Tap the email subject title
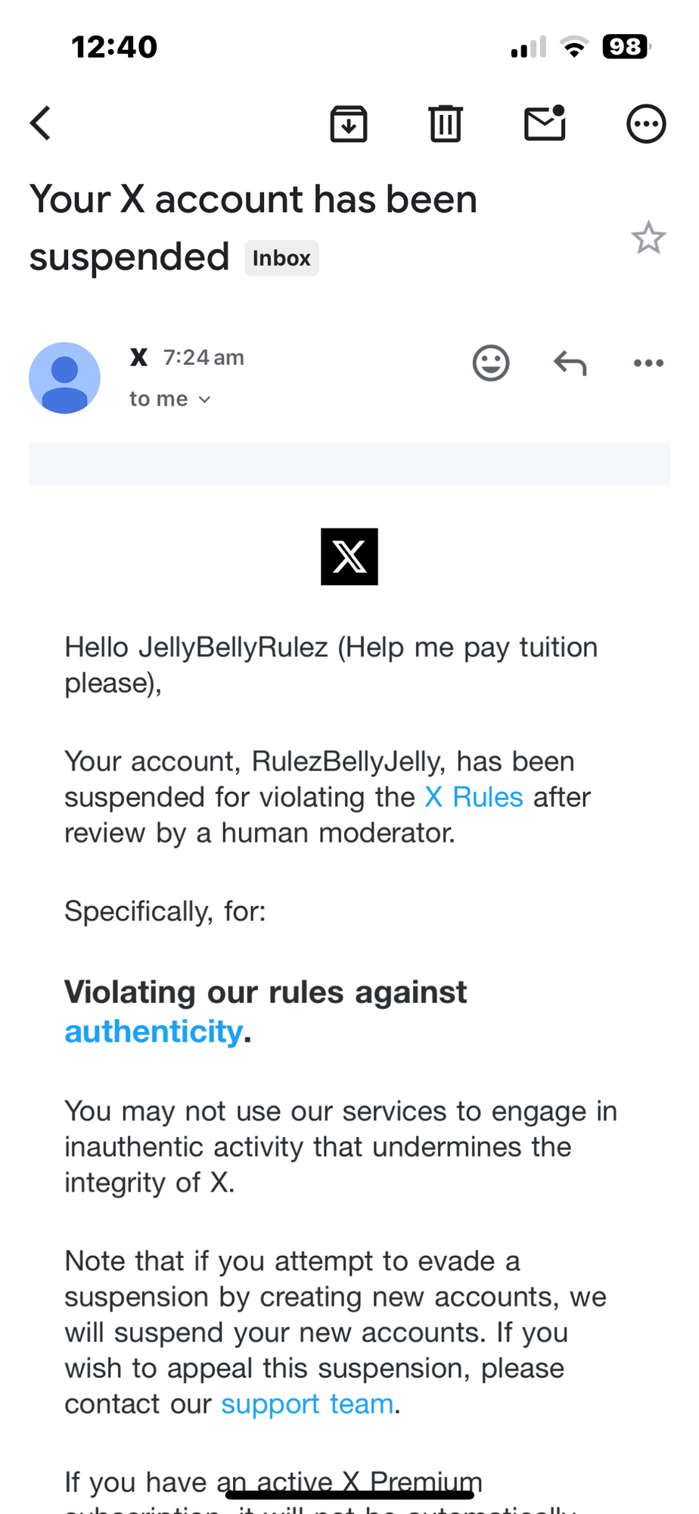 pyautogui.click(x=253, y=200)
